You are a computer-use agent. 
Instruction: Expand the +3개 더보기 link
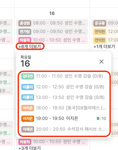tap(30, 148)
